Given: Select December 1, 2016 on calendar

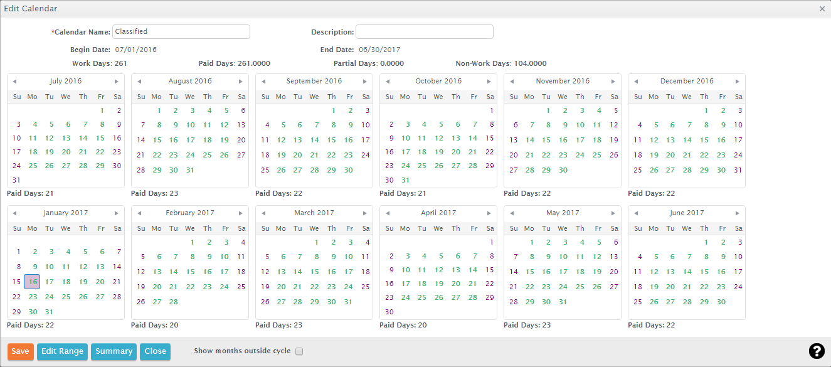Looking at the screenshot, I should pos(706,110).
